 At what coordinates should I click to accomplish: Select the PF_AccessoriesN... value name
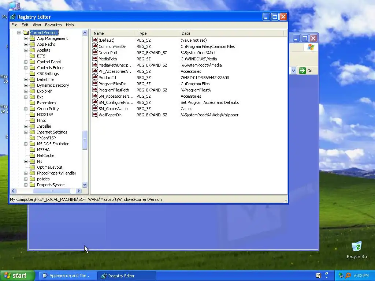point(115,71)
